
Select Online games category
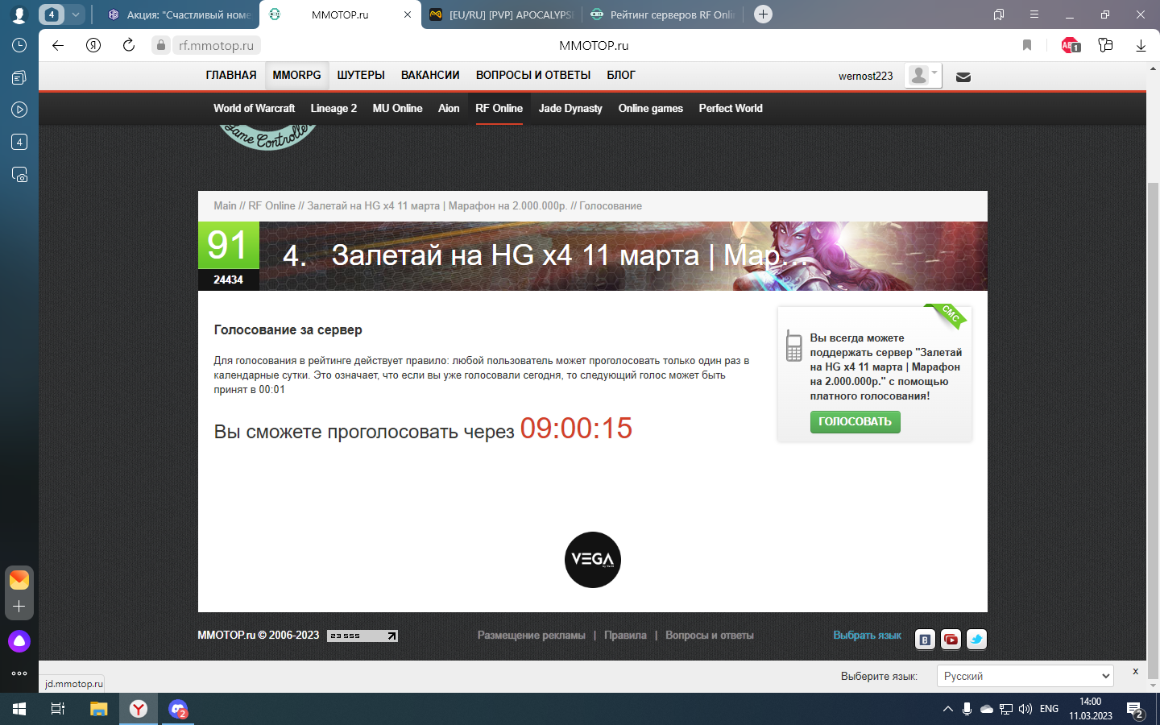point(651,108)
